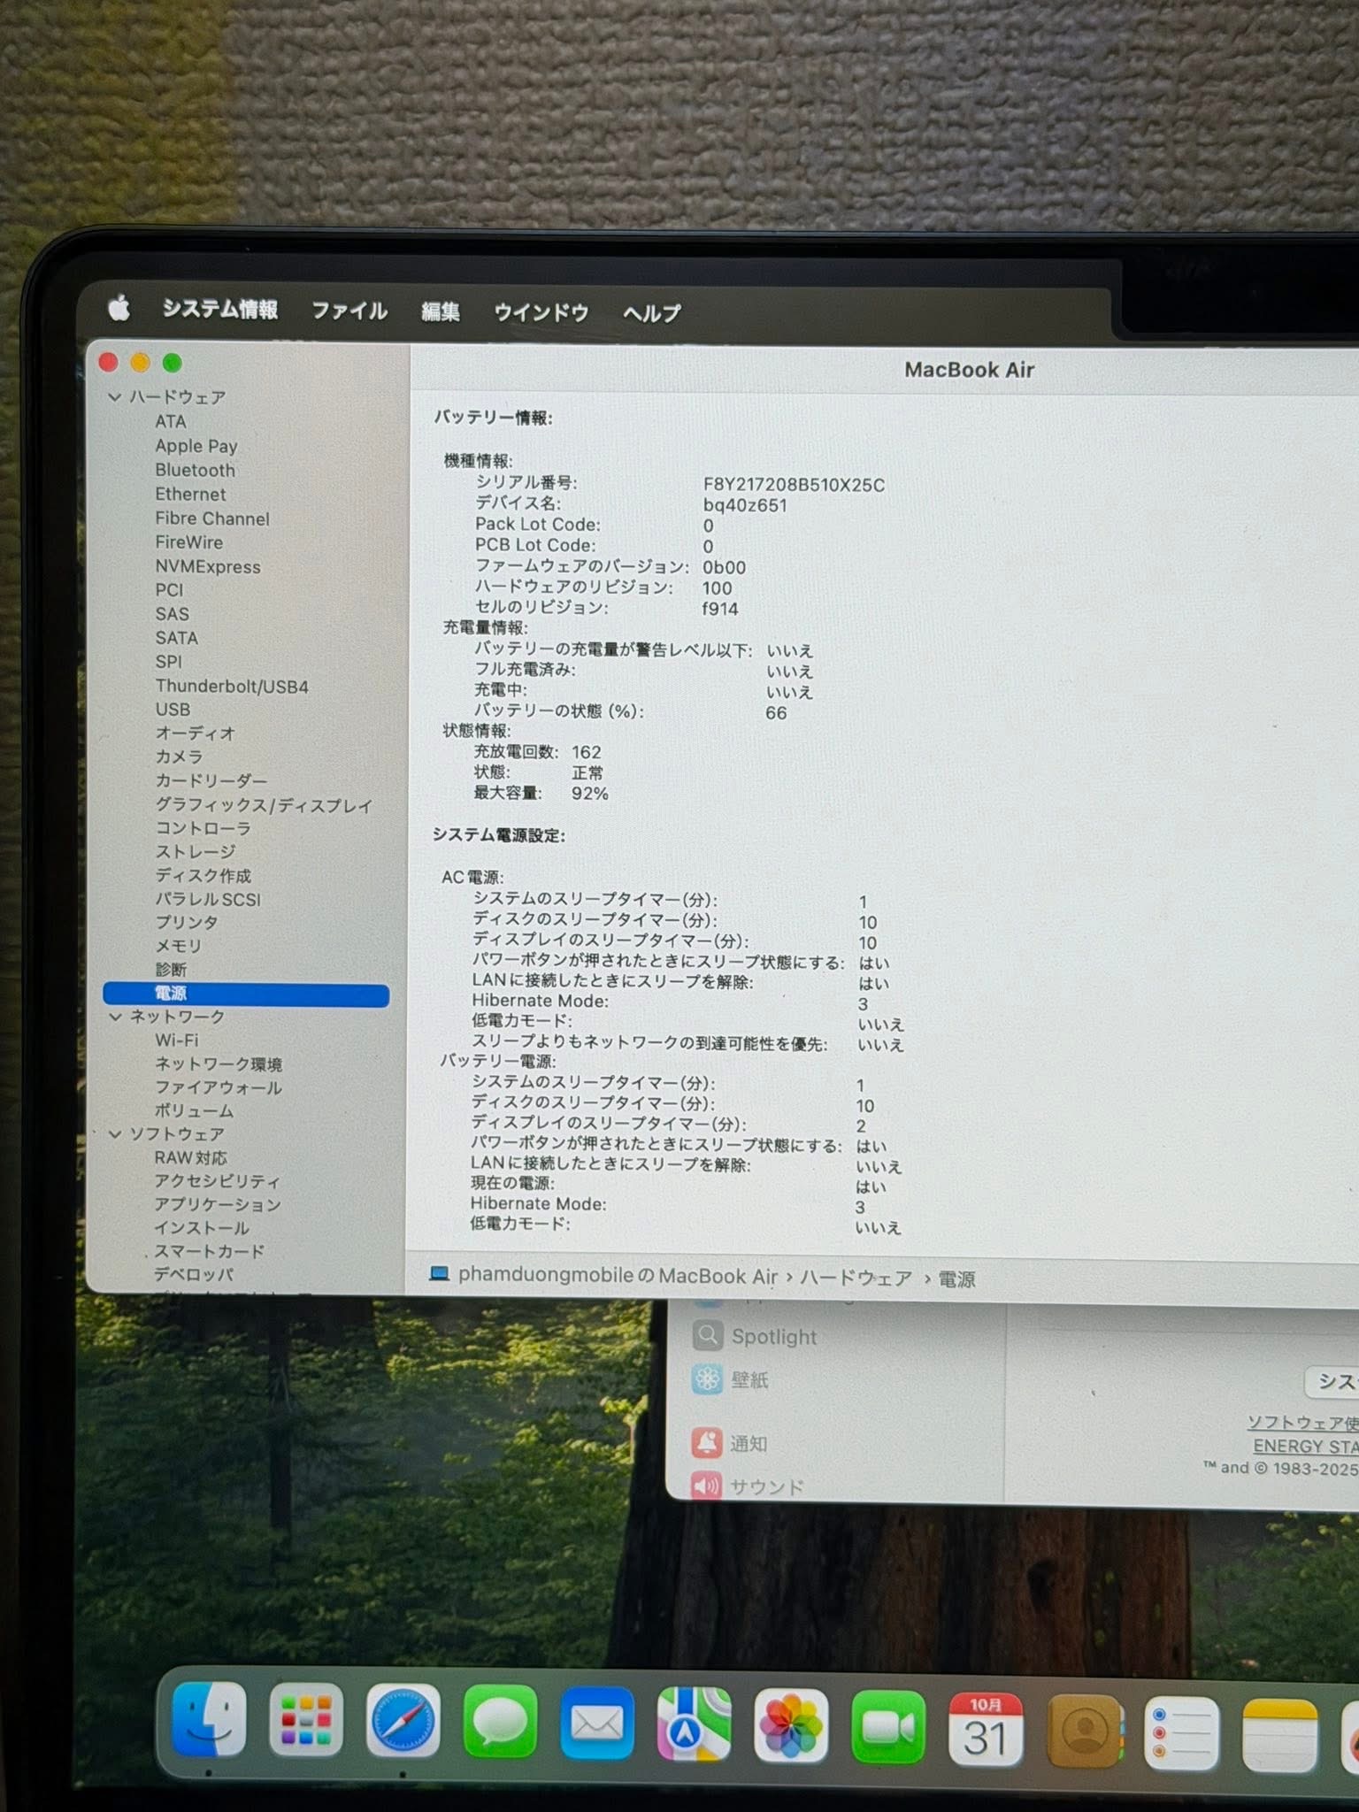Image resolution: width=1359 pixels, height=1812 pixels.
Task: Open the Calendar app showing 31
Action: [x=985, y=1728]
